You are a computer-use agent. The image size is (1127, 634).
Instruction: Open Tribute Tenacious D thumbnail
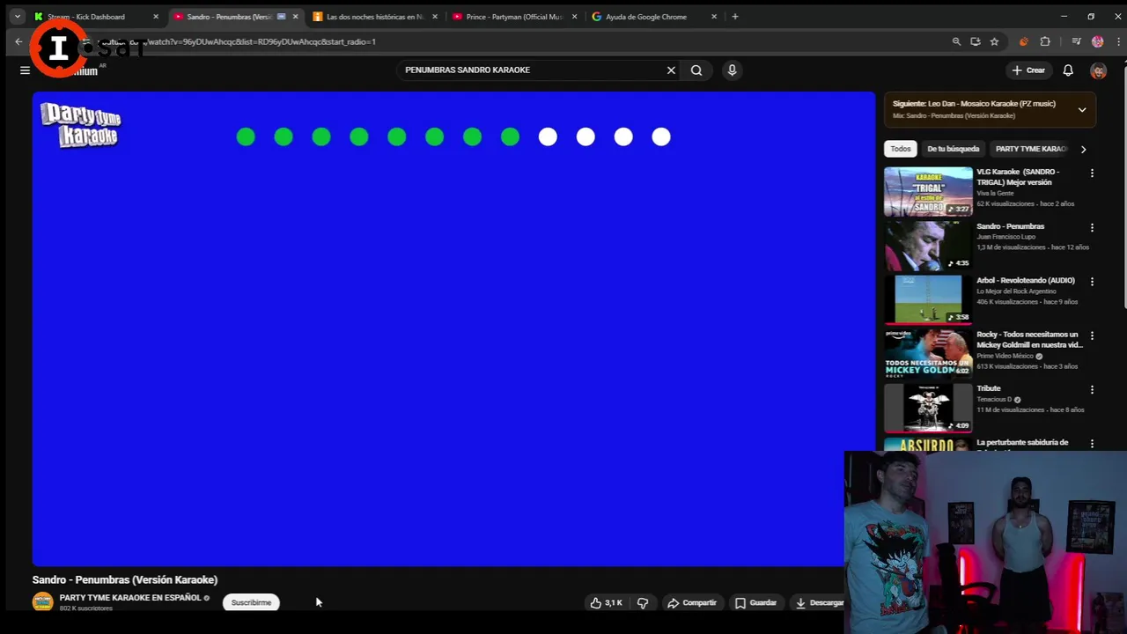(x=928, y=408)
